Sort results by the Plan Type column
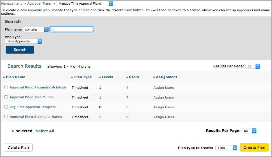Screen dimensions: 272x157 (x=83, y=77)
